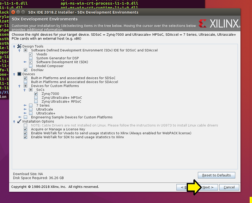Collapse the SDx IDE tree node
The height and width of the screenshot is (203, 252).
click(x=19, y=51)
